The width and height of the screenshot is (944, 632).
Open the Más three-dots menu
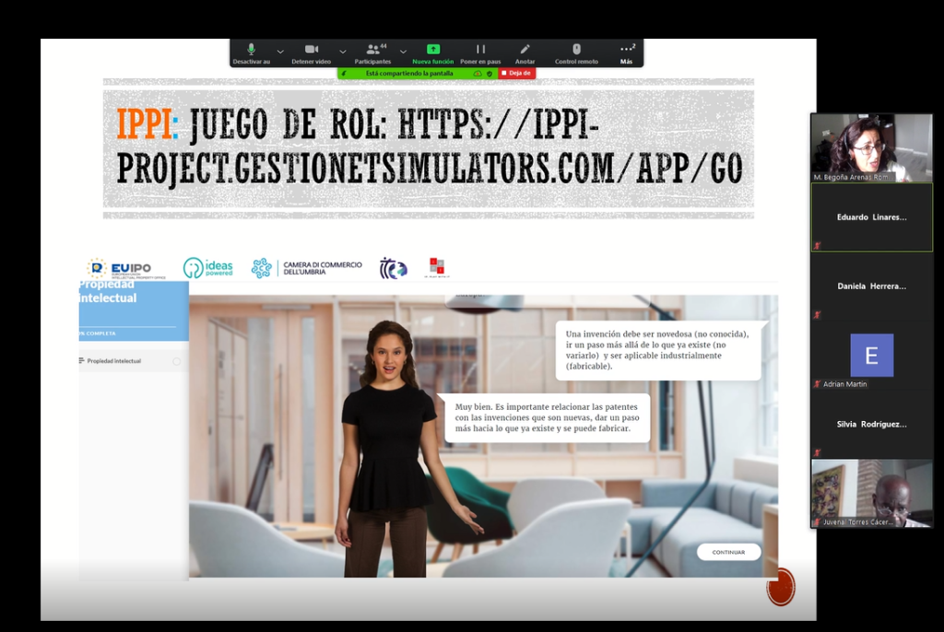pos(627,50)
